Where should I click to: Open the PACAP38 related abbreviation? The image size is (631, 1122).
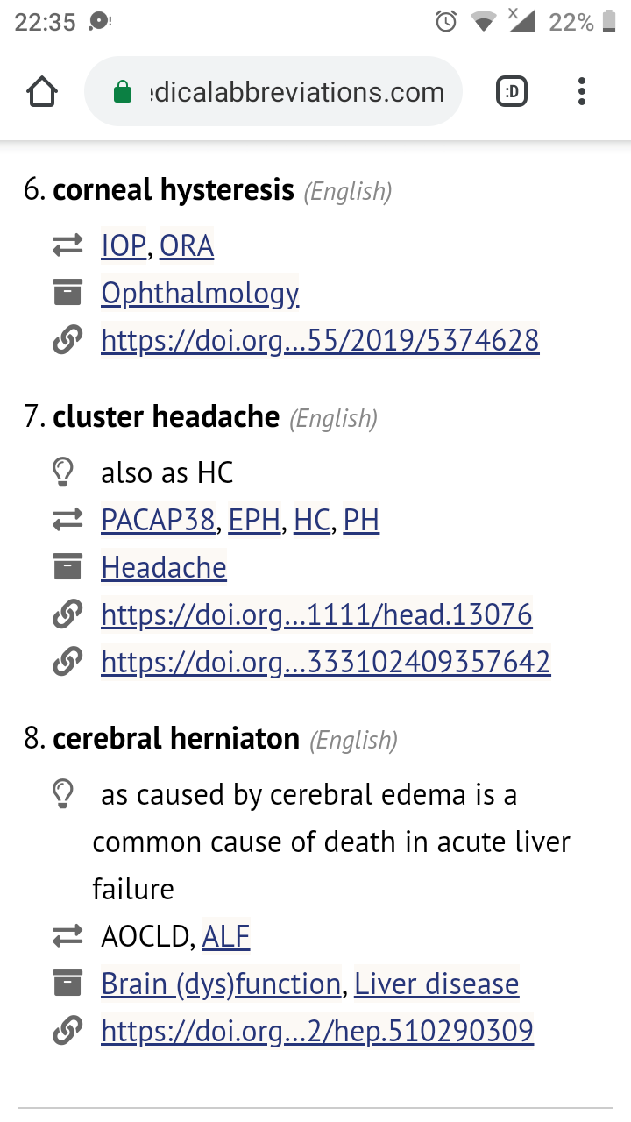tap(158, 521)
